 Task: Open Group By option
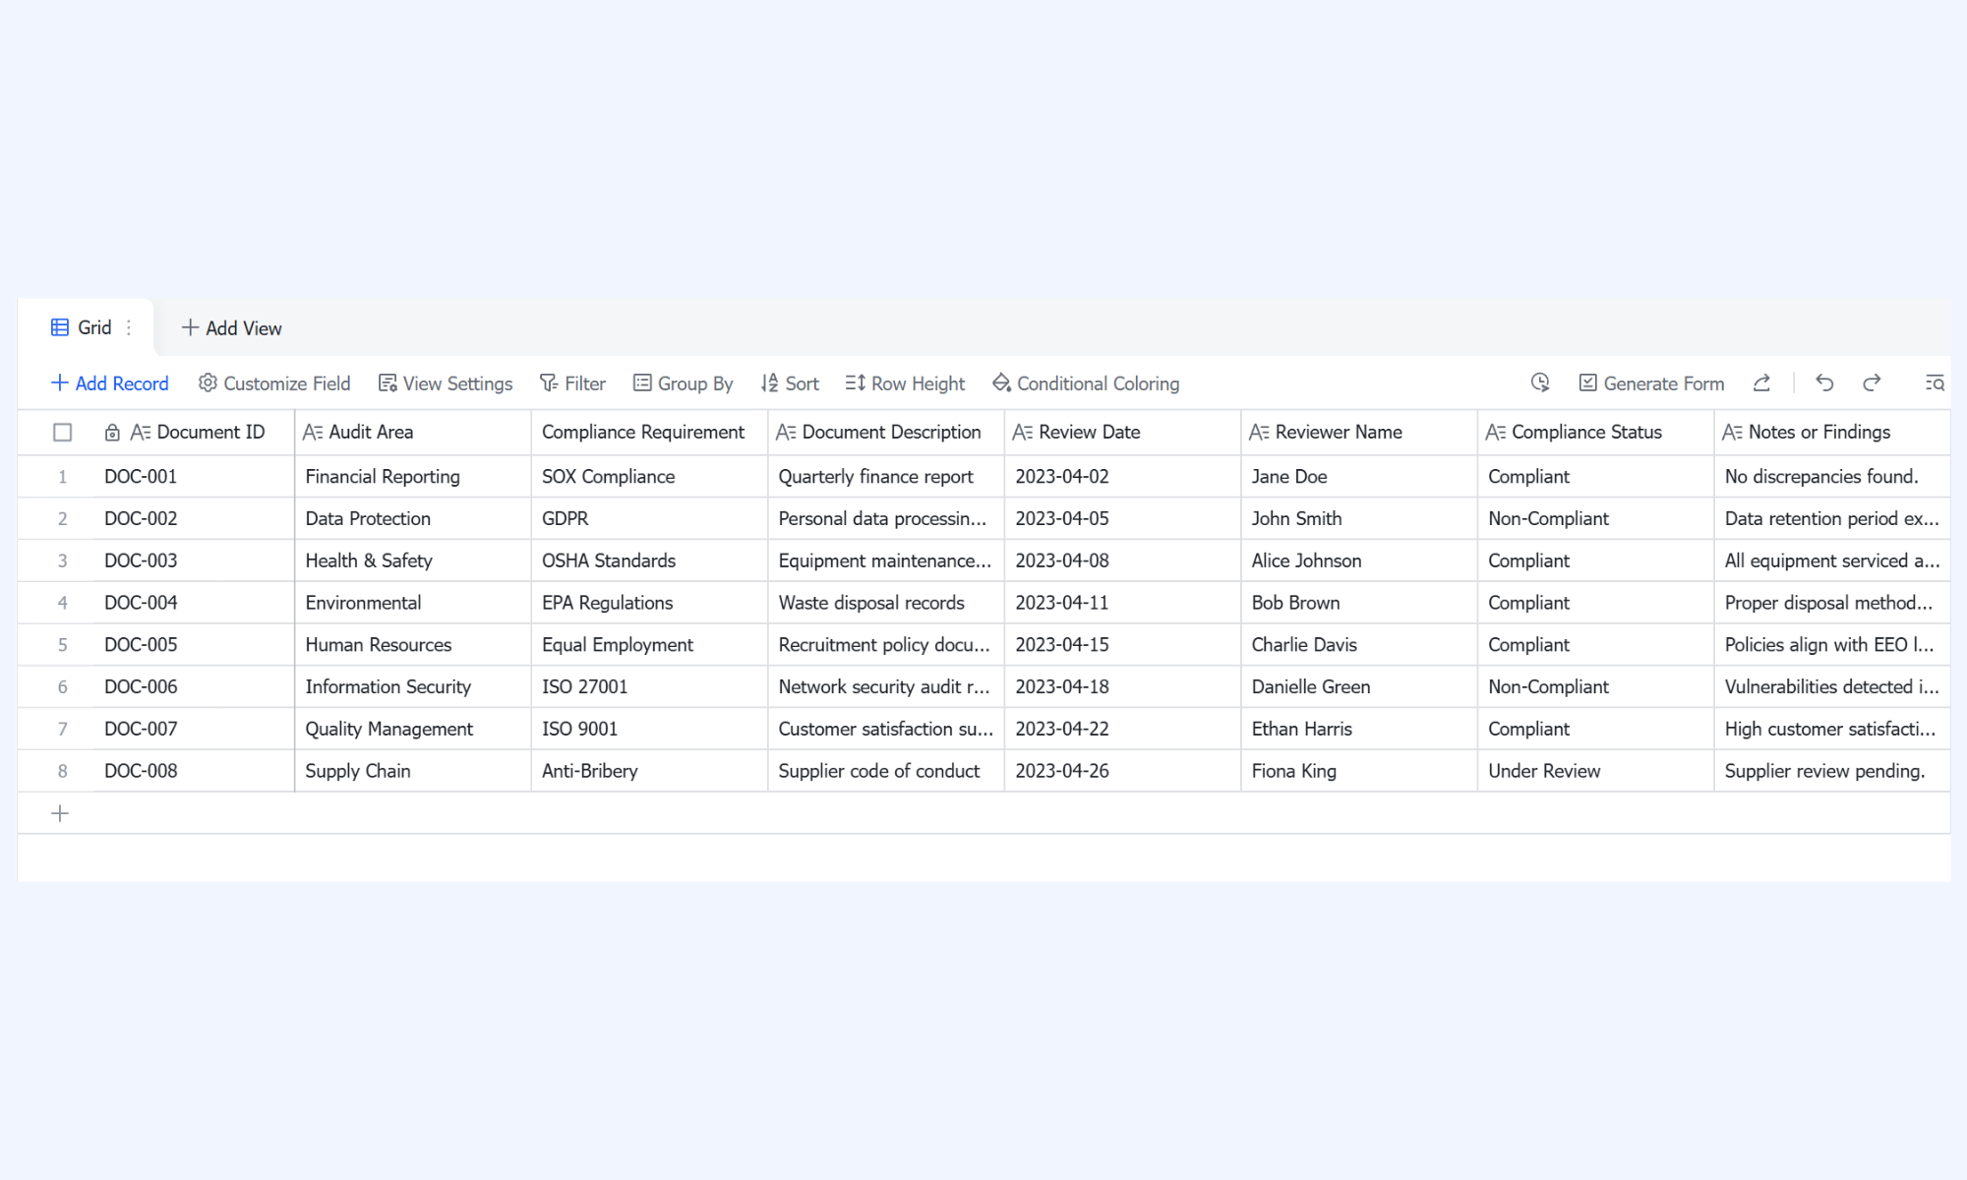tap(684, 383)
